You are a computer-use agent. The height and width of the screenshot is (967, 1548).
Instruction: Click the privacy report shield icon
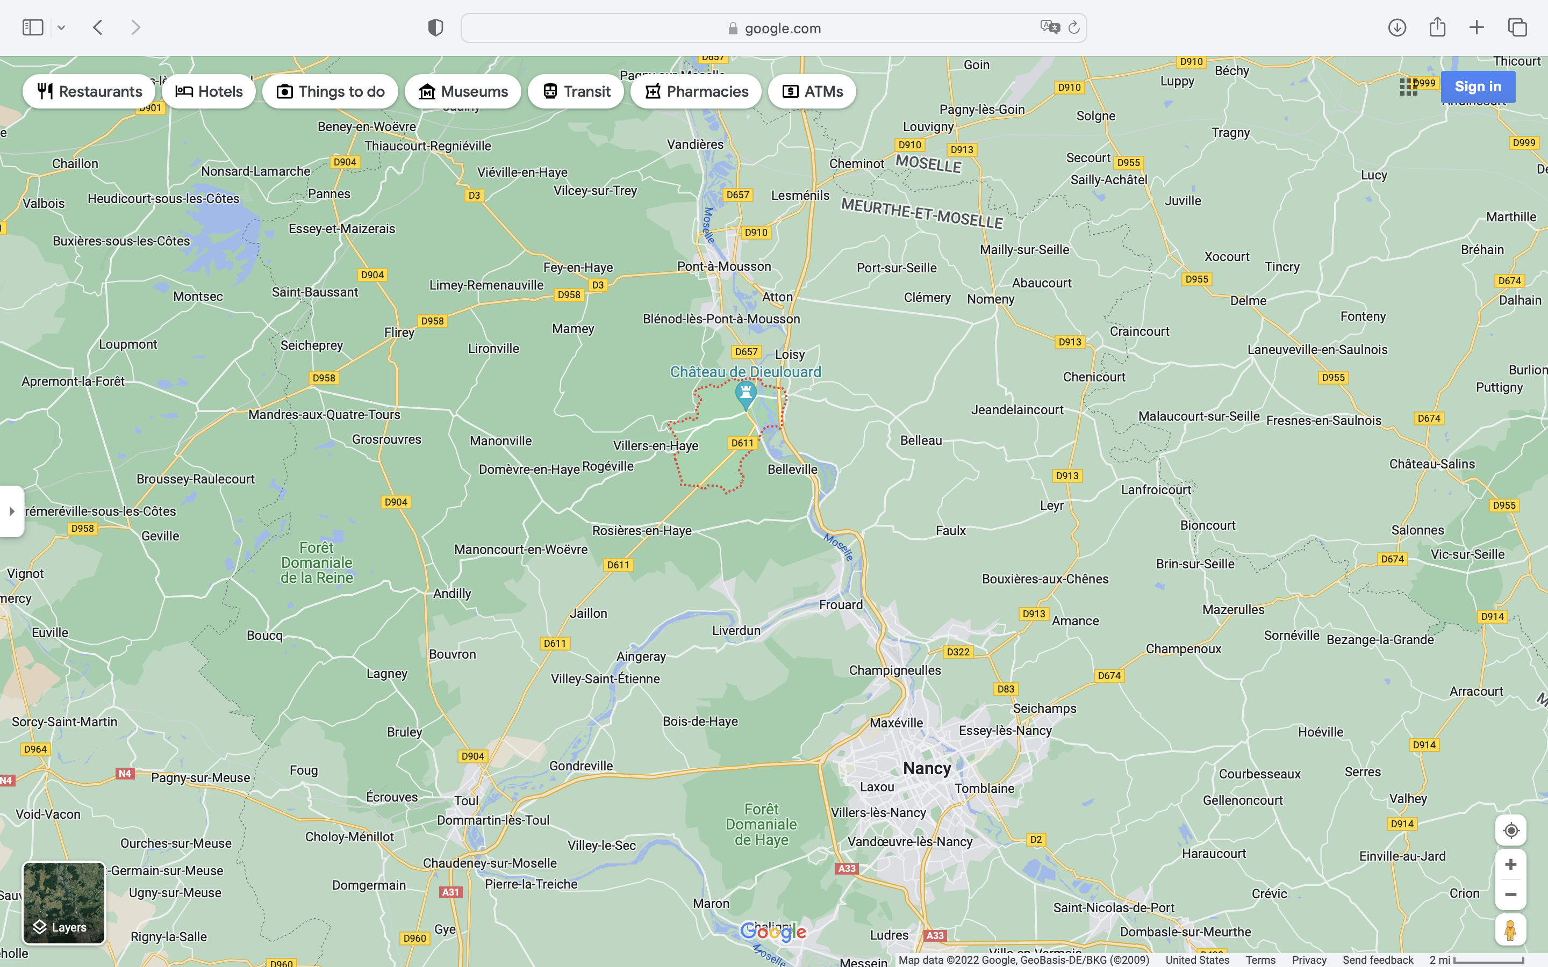(x=435, y=27)
